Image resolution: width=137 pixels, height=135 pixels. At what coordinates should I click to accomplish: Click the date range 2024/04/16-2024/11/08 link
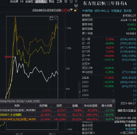pos(51,10)
